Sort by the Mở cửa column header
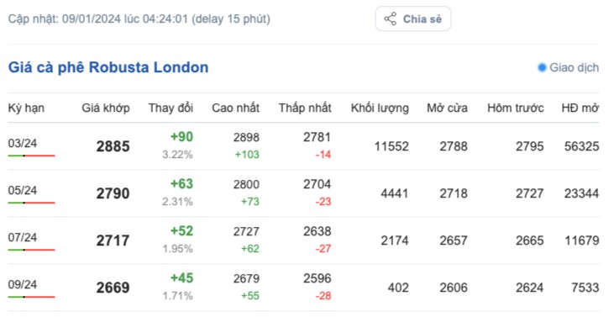 pos(447,108)
